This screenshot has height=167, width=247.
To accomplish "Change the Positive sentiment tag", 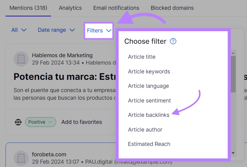I will coord(40,122).
